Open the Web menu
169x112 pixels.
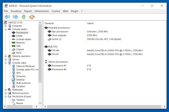pos(65,11)
